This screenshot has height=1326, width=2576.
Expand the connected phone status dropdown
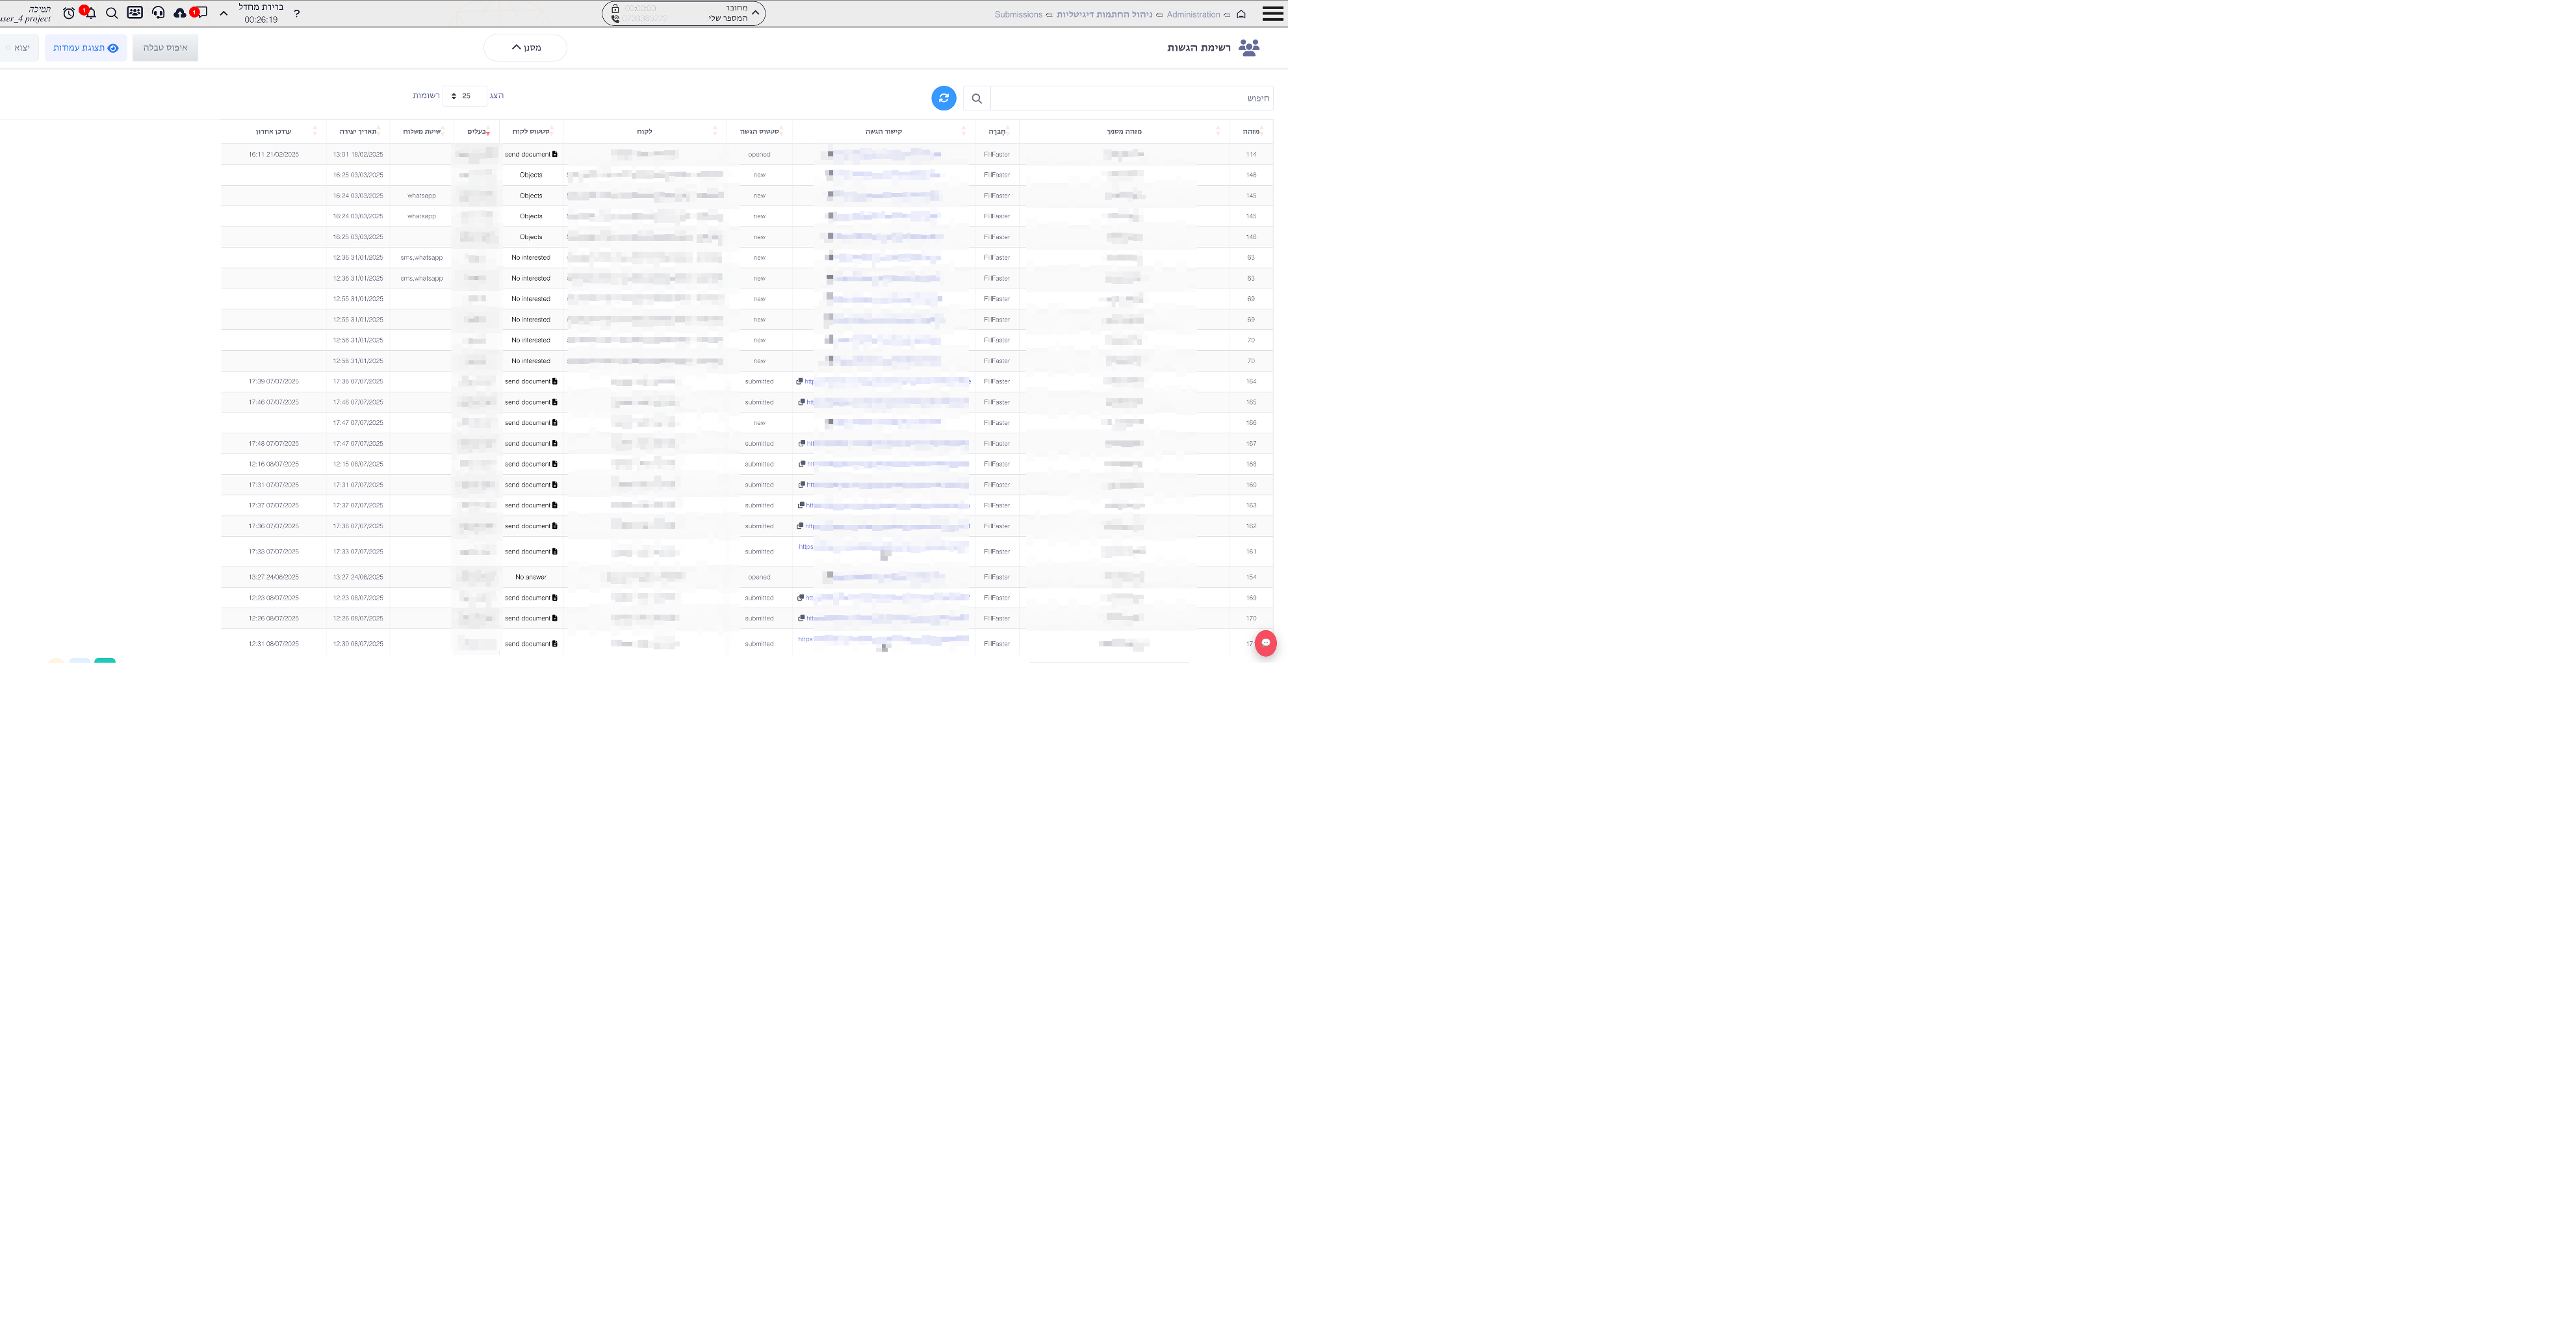point(755,13)
